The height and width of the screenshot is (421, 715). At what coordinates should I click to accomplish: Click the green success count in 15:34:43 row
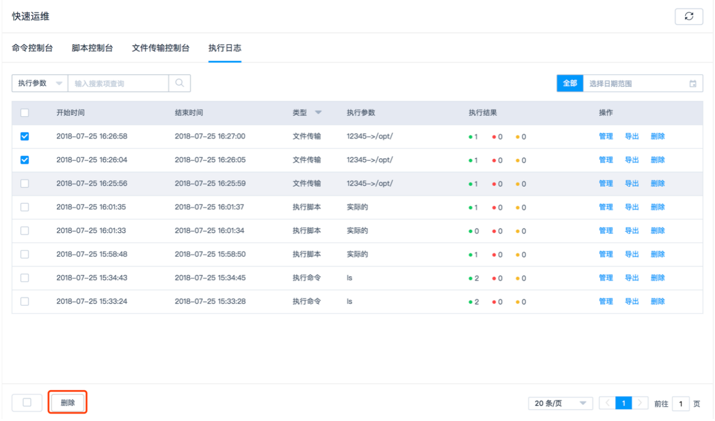click(474, 279)
